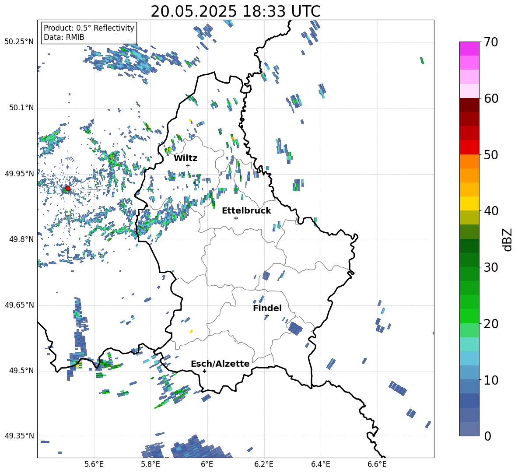Viewport: 518px width, 473px height.
Task: Click the colorbar tick label 30
Action: [x=491, y=267]
